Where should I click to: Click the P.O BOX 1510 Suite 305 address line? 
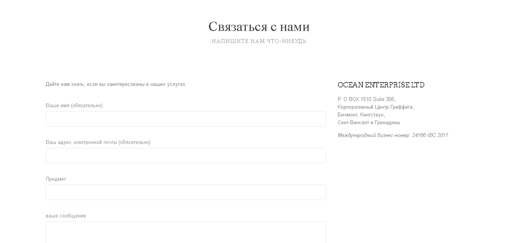point(367,99)
